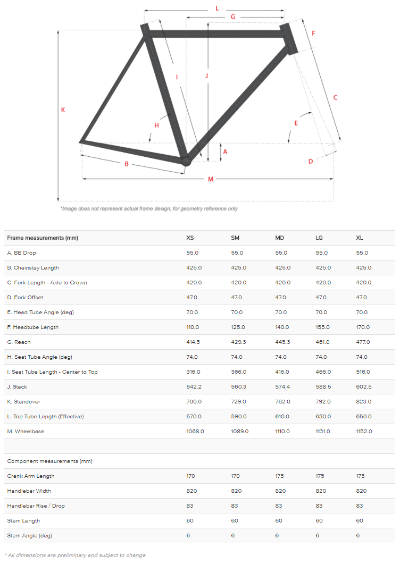Click the XS size column header
The width and height of the screenshot is (400, 565).
[190, 238]
